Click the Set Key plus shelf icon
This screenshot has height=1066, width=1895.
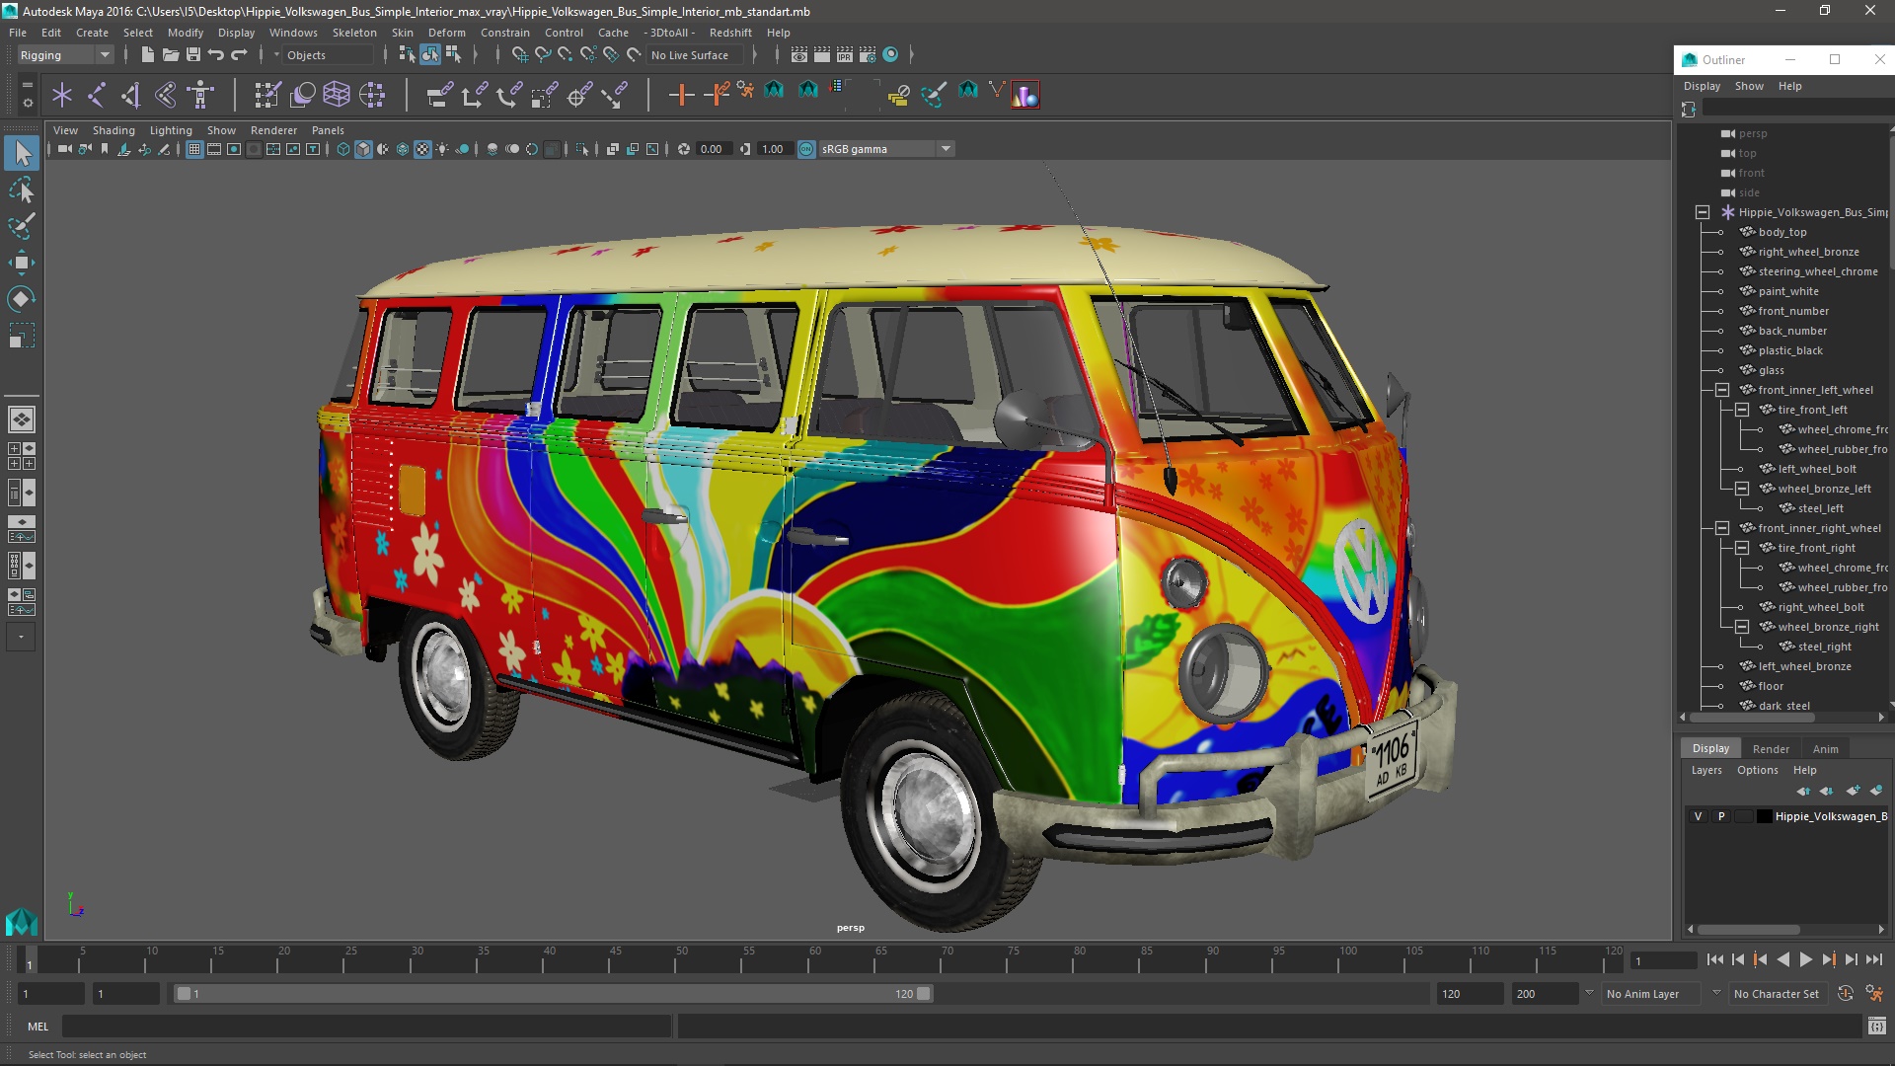coord(681,95)
